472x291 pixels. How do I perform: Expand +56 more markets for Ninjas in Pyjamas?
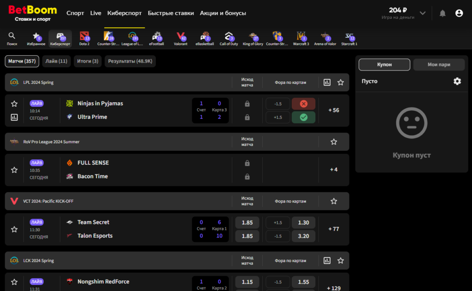pyautogui.click(x=334, y=111)
